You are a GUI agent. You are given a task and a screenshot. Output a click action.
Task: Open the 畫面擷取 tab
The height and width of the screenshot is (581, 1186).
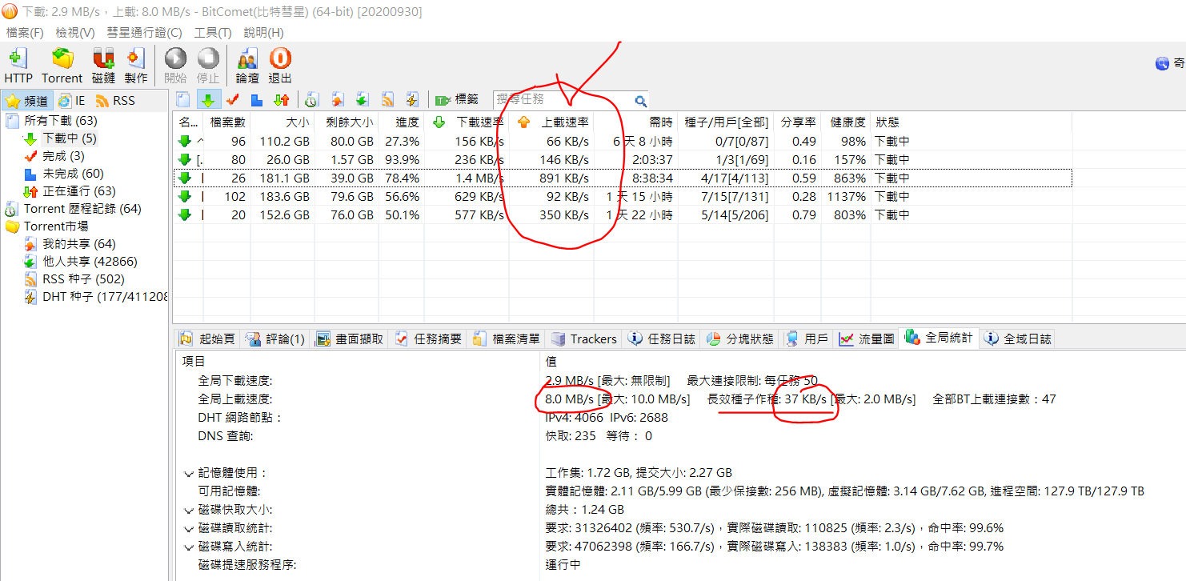pos(351,339)
